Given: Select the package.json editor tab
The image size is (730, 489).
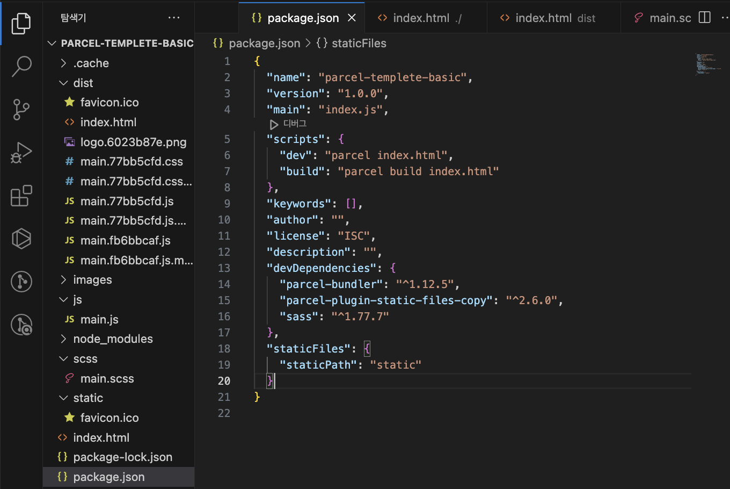Looking at the screenshot, I should (x=302, y=18).
